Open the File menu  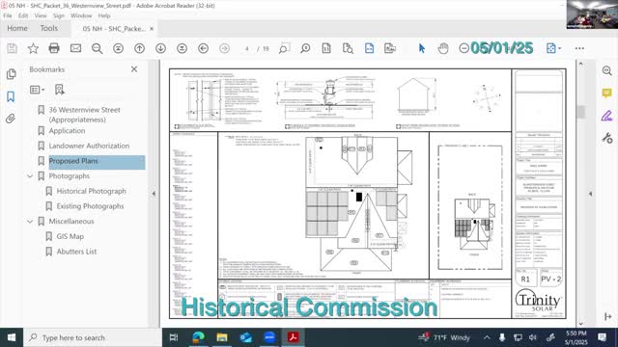click(8, 15)
